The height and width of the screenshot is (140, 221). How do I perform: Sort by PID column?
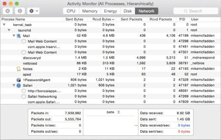click(x=182, y=19)
